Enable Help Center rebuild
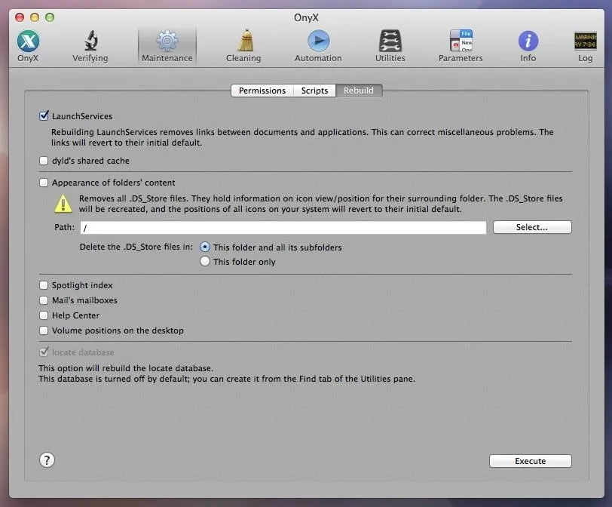This screenshot has height=507, width=612. click(44, 315)
